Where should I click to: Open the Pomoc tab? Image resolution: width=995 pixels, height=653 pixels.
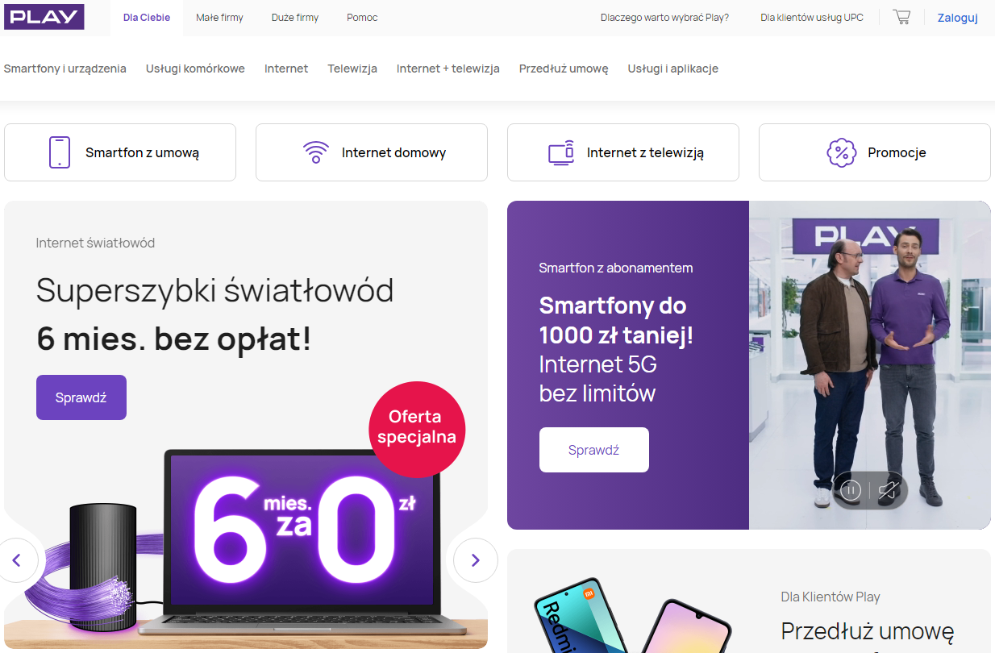coord(362,18)
